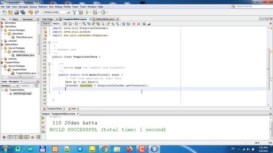The width and height of the screenshot is (273, 153).
Task: Click the Shift Line Left icon
Action: tap(123, 24)
